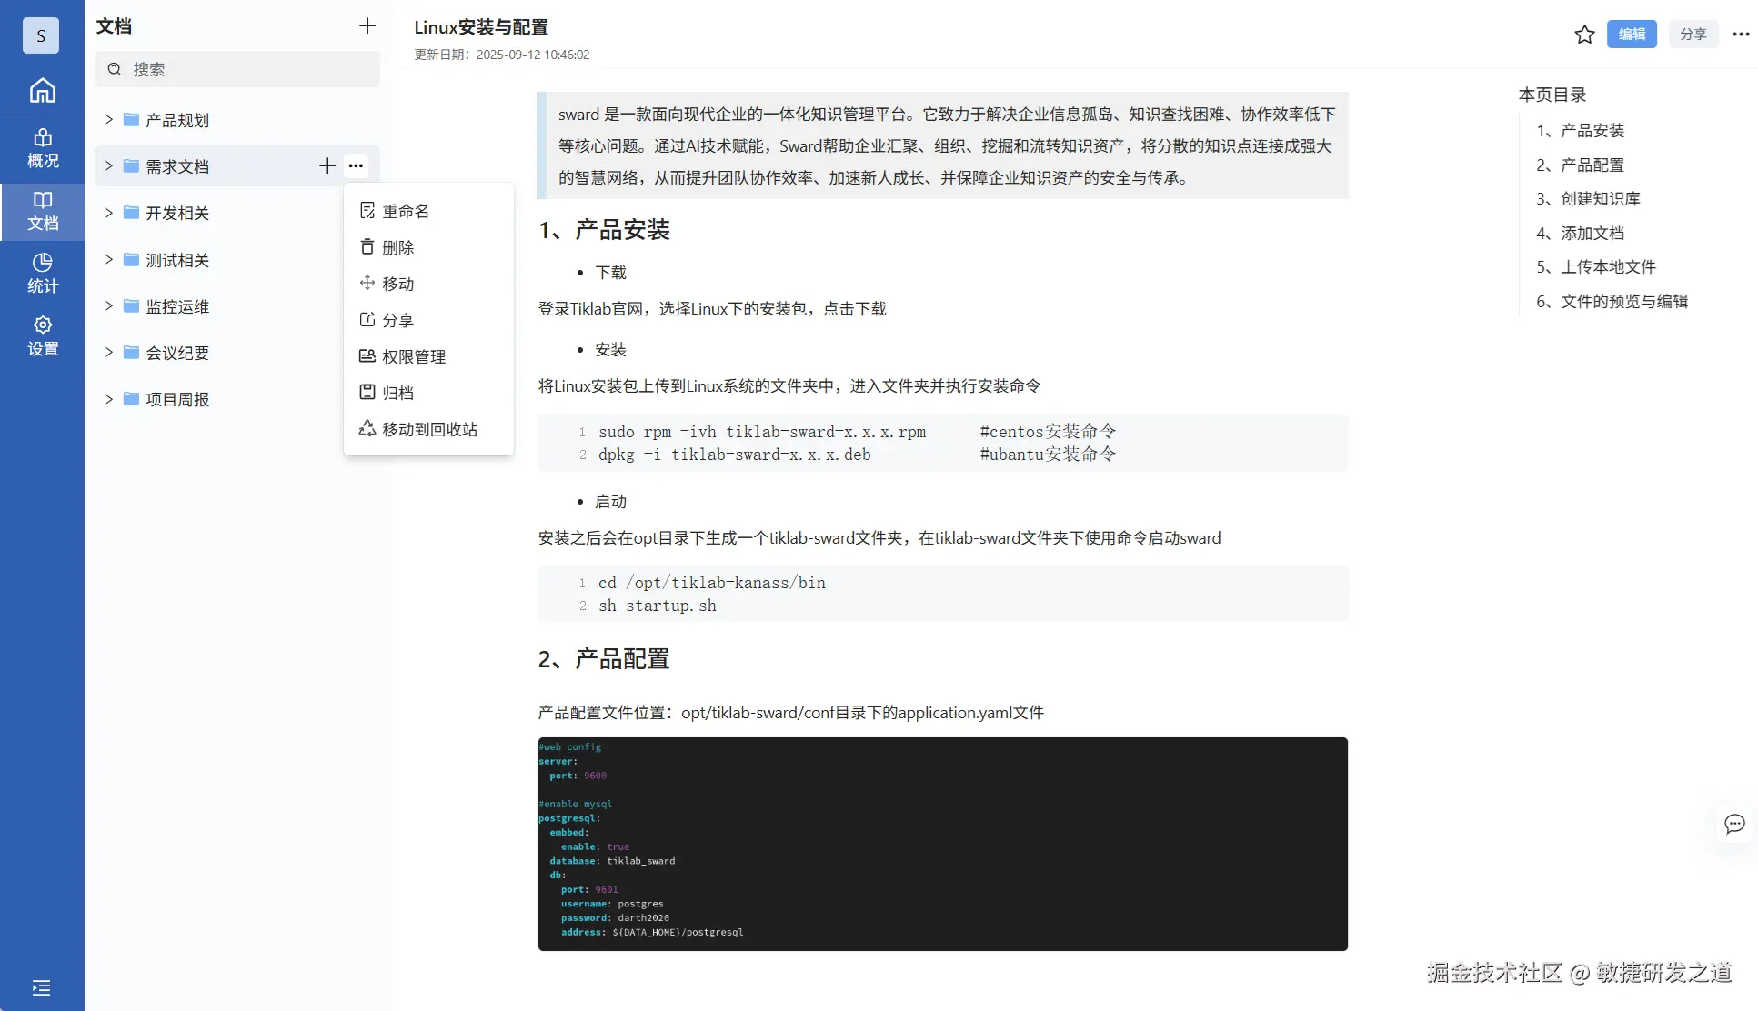The image size is (1758, 1011).
Task: Expand the 监控运维 folder
Action: 109,306
